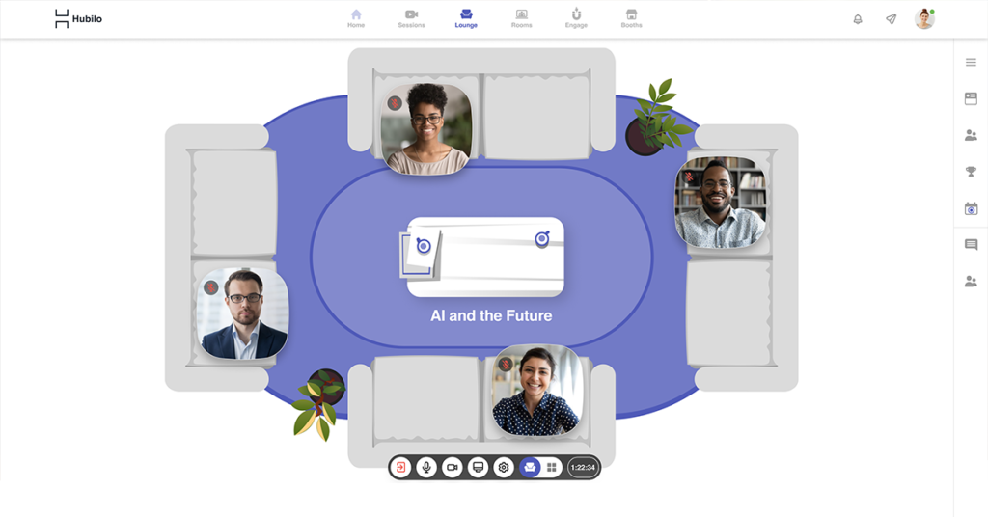Viewport: 988px width, 517px height.
Task: Open the leaderboard trophy icon
Action: [971, 172]
